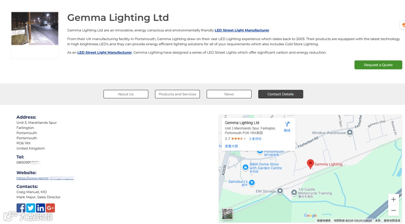
Task: Zoom out on the map
Action: pyautogui.click(x=393, y=211)
